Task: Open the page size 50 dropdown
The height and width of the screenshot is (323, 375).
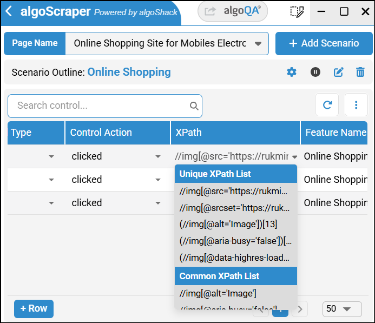Action: [342, 309]
